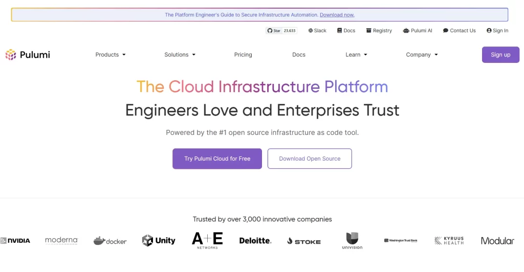This screenshot has width=524, height=272.
Task: Click the Kyruus Health logo
Action: [x=449, y=241]
